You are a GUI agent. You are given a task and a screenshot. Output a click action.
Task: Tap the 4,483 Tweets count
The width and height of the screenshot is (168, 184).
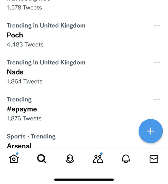[x=25, y=45]
